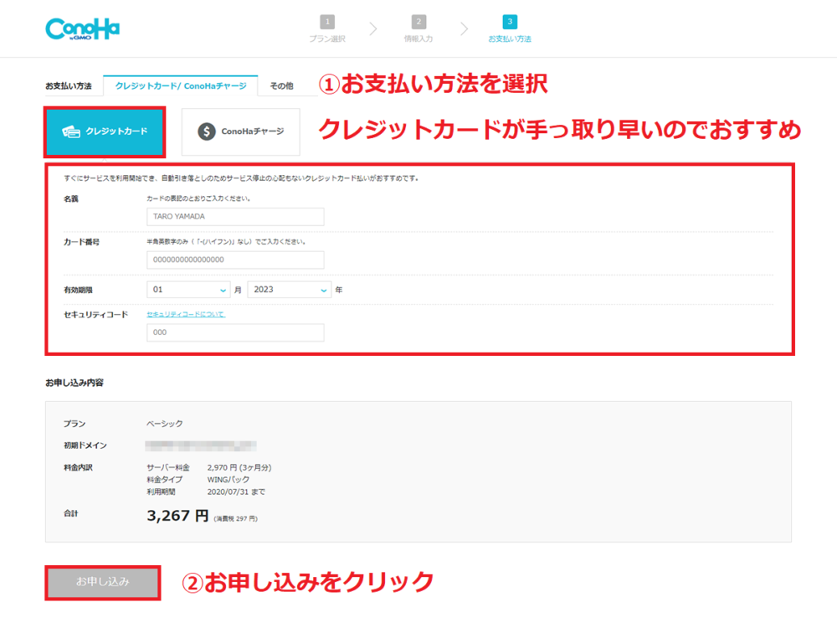The image size is (837, 628).
Task: Open the クレジットカード/ConoHaチャージ tab
Action: [181, 86]
